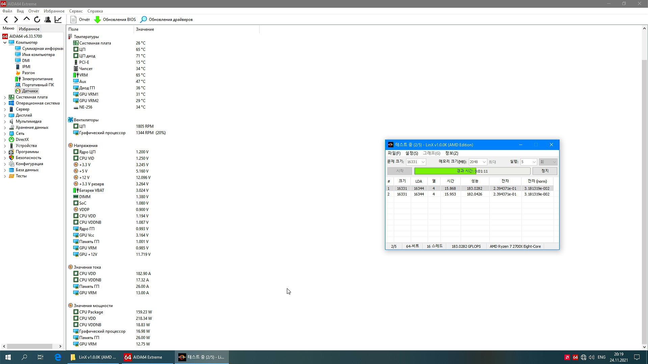The image size is (648, 364).
Task: Open the Отчёт report toolbar button
Action: 80,20
